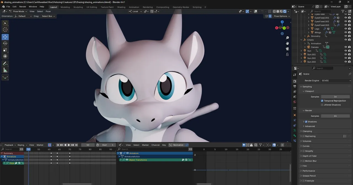Click the use preview range clock icon

pyautogui.click(x=98, y=145)
